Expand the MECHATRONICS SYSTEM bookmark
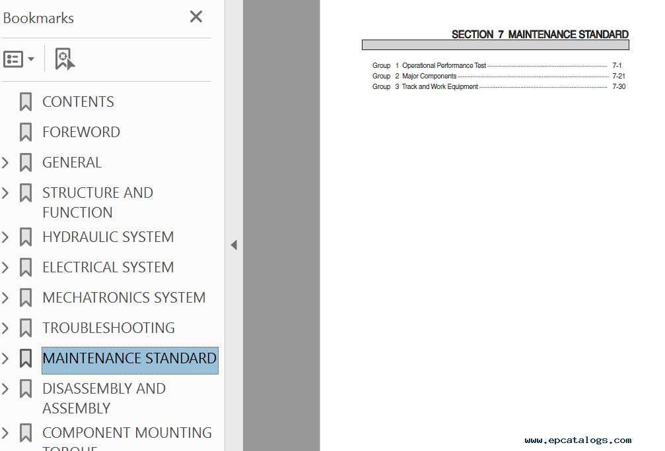 tap(5, 298)
